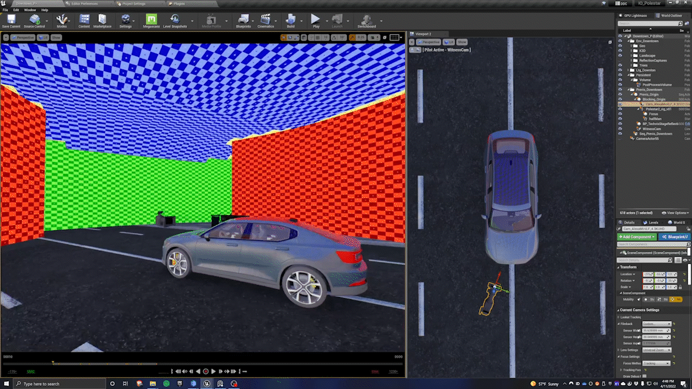Image resolution: width=692 pixels, height=389 pixels.
Task: Switch to the Levels tab
Action: pyautogui.click(x=653, y=222)
